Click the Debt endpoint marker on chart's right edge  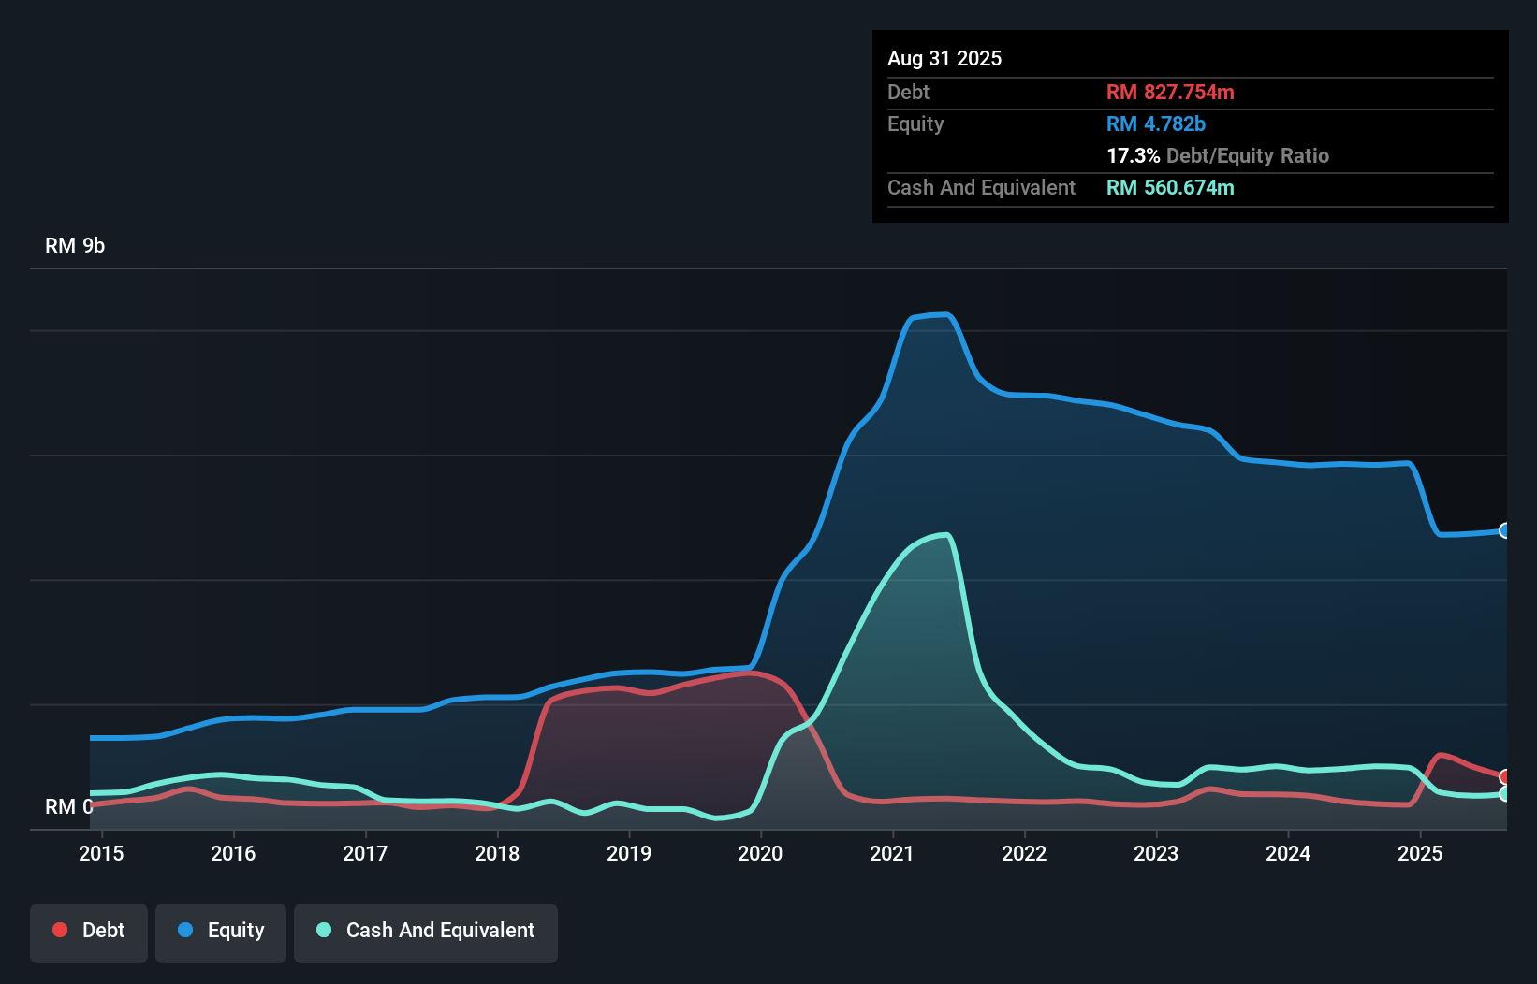[x=1505, y=775]
